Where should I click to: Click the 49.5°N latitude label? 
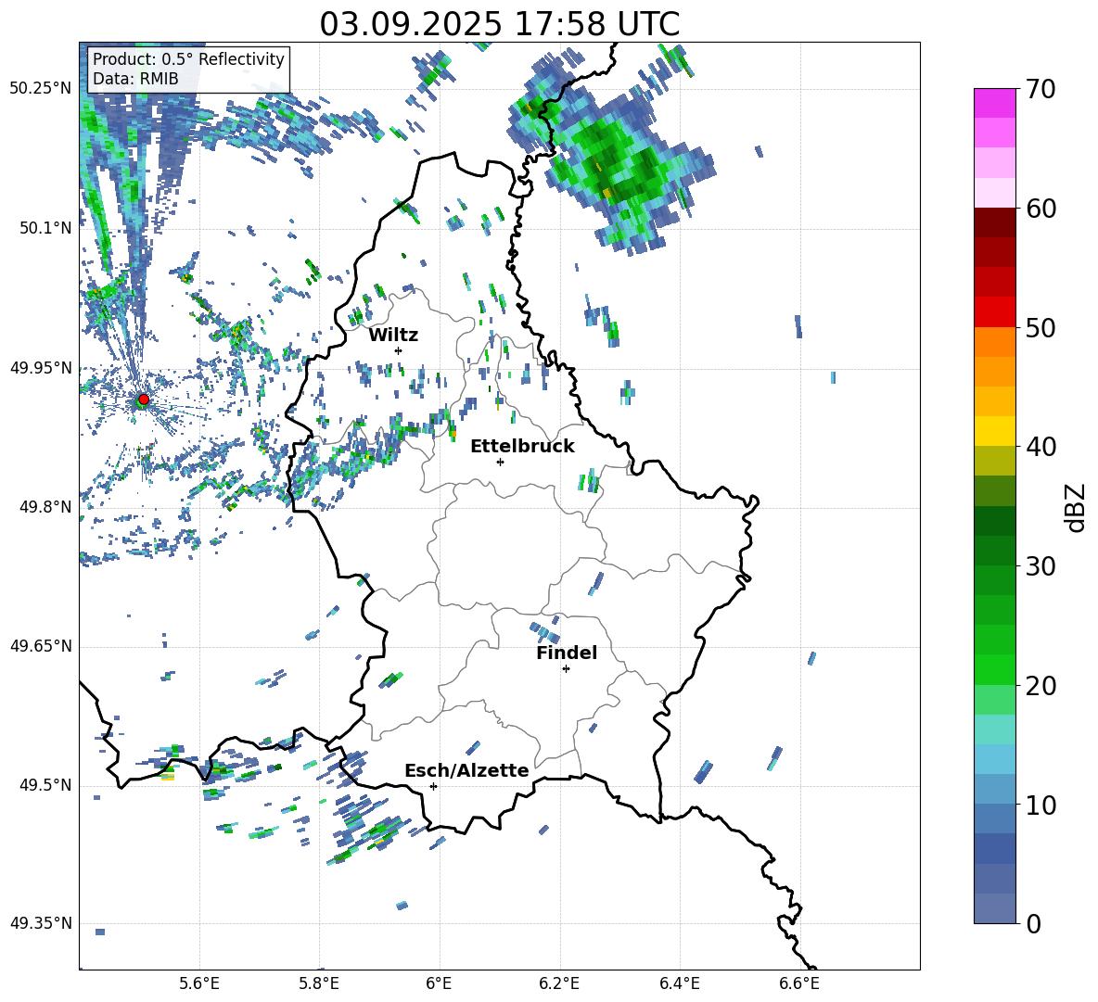tap(46, 786)
